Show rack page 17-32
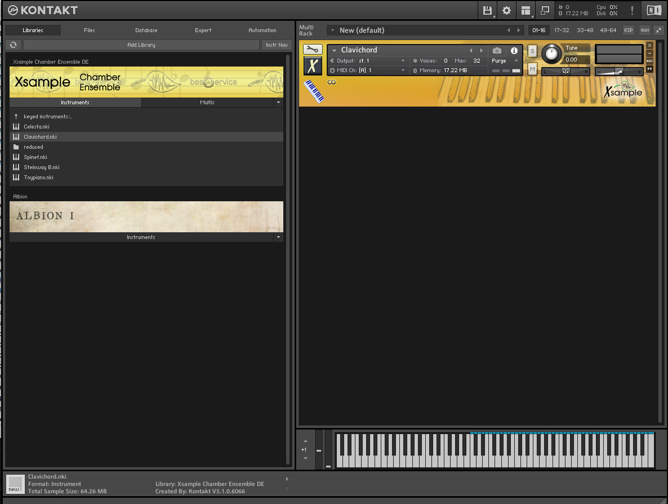This screenshot has width=668, height=504. (x=562, y=30)
